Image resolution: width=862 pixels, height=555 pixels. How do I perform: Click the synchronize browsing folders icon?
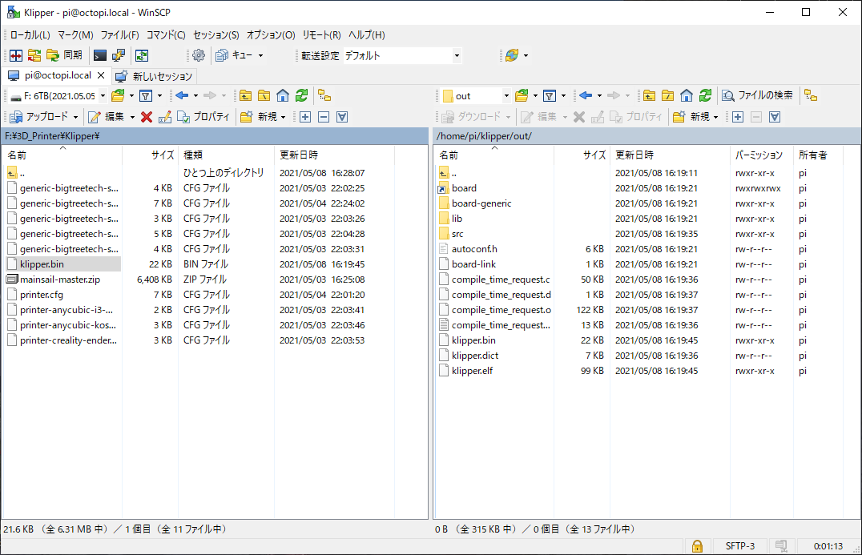[34, 55]
